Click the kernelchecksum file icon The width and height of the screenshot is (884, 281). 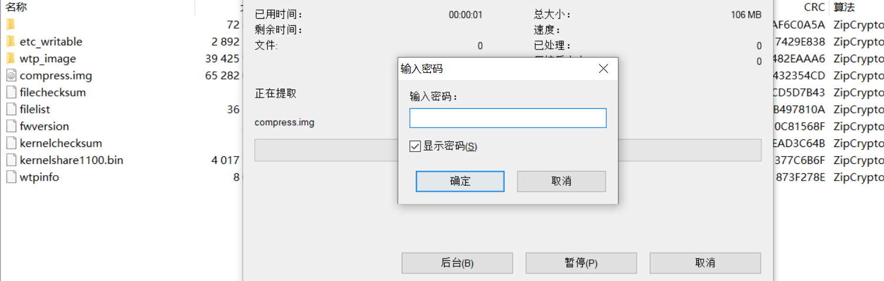pos(11,143)
